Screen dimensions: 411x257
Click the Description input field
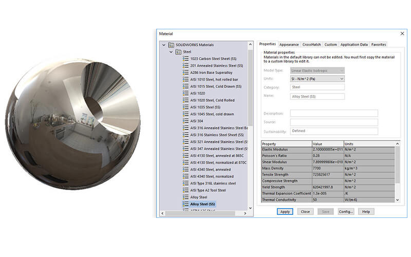pos(334,113)
